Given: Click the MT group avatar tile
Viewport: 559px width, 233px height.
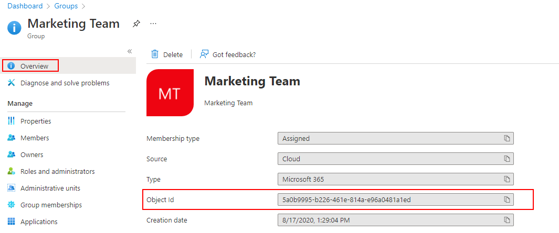Looking at the screenshot, I should 170,93.
